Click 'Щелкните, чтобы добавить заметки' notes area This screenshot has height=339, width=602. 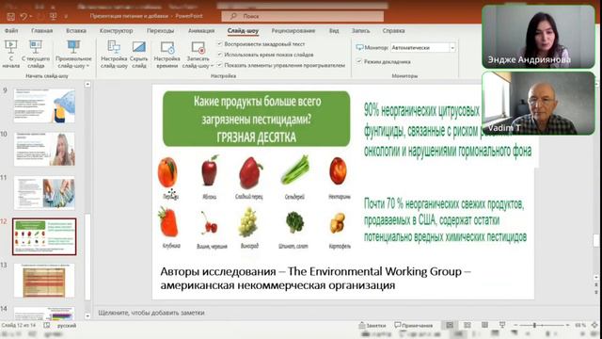151,313
